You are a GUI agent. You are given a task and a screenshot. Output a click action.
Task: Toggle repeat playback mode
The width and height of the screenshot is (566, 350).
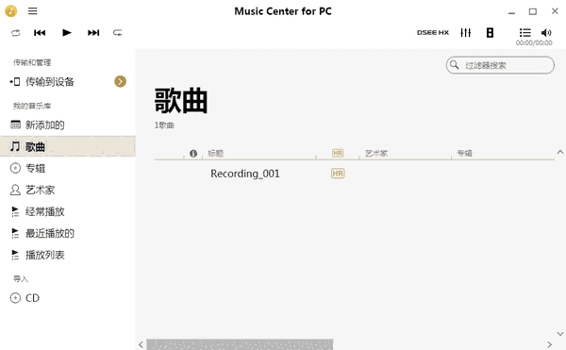pyautogui.click(x=117, y=33)
